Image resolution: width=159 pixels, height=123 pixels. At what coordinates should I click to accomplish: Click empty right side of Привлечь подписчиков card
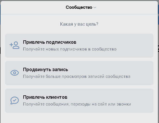[136, 45]
